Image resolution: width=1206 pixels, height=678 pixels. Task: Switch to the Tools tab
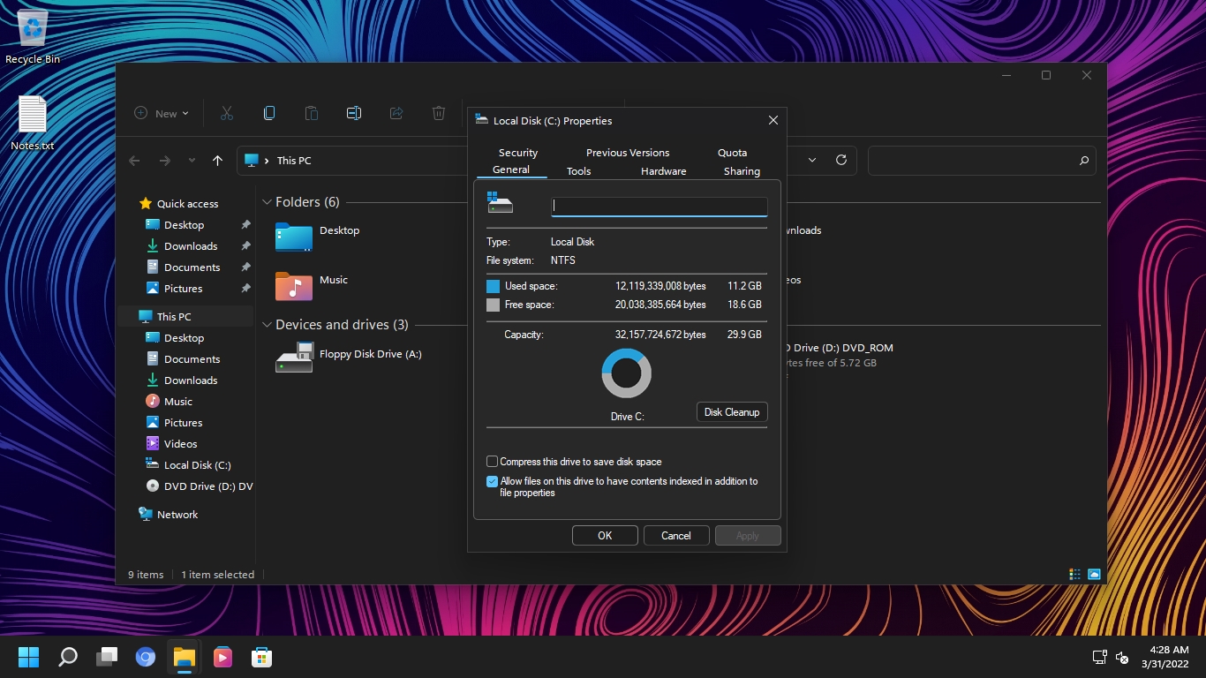click(x=578, y=170)
